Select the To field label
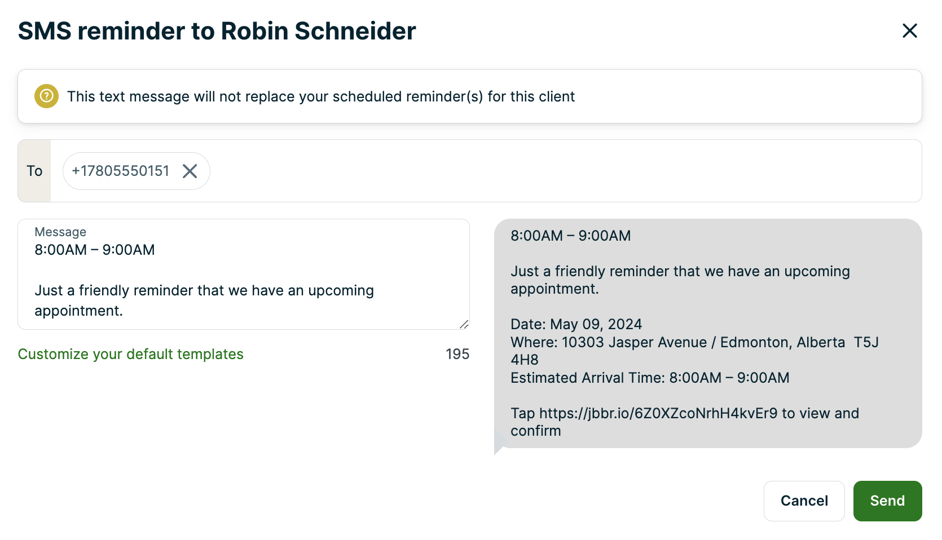This screenshot has width=942, height=540. (34, 171)
